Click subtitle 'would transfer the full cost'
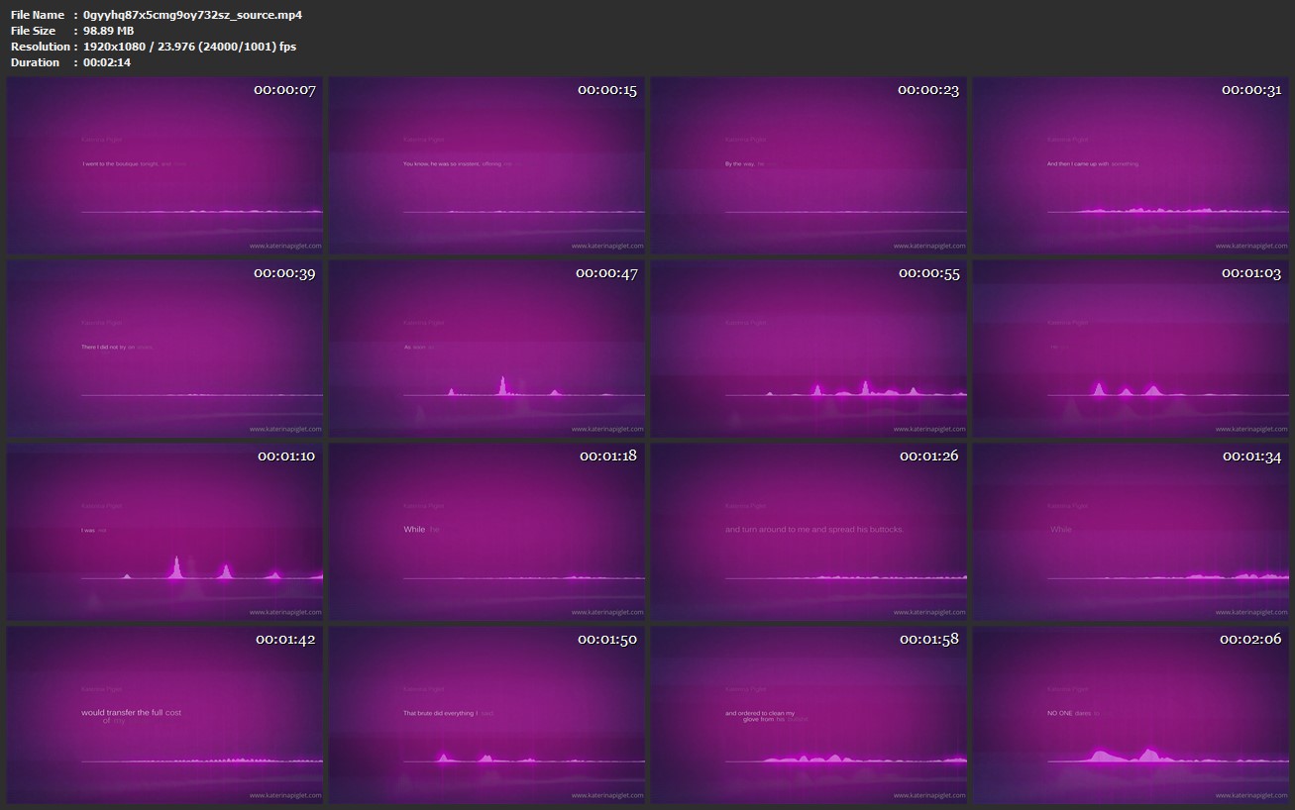Image resolution: width=1295 pixels, height=810 pixels. click(x=131, y=713)
